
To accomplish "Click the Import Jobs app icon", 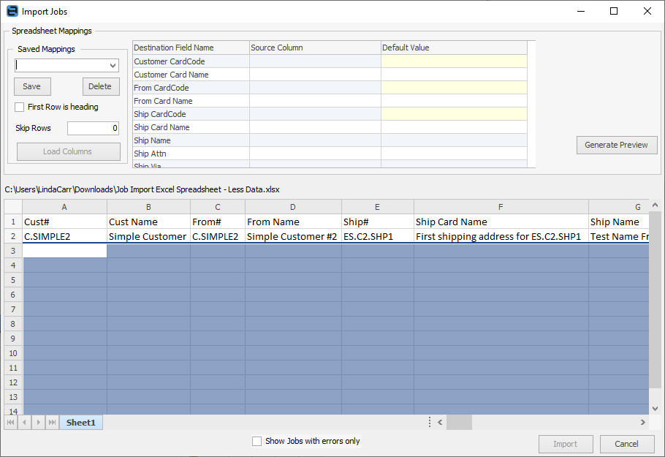I will 12,11.
